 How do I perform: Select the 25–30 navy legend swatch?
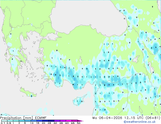pyautogui.click(x=51, y=121)
